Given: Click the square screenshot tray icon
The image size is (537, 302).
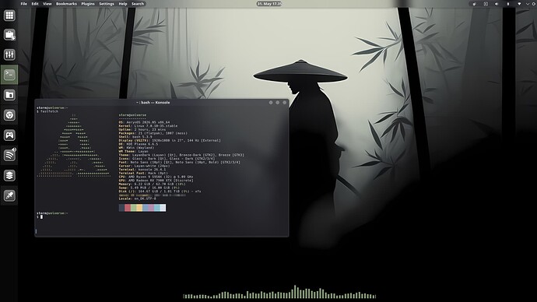Looking at the screenshot, I should pos(486,4).
